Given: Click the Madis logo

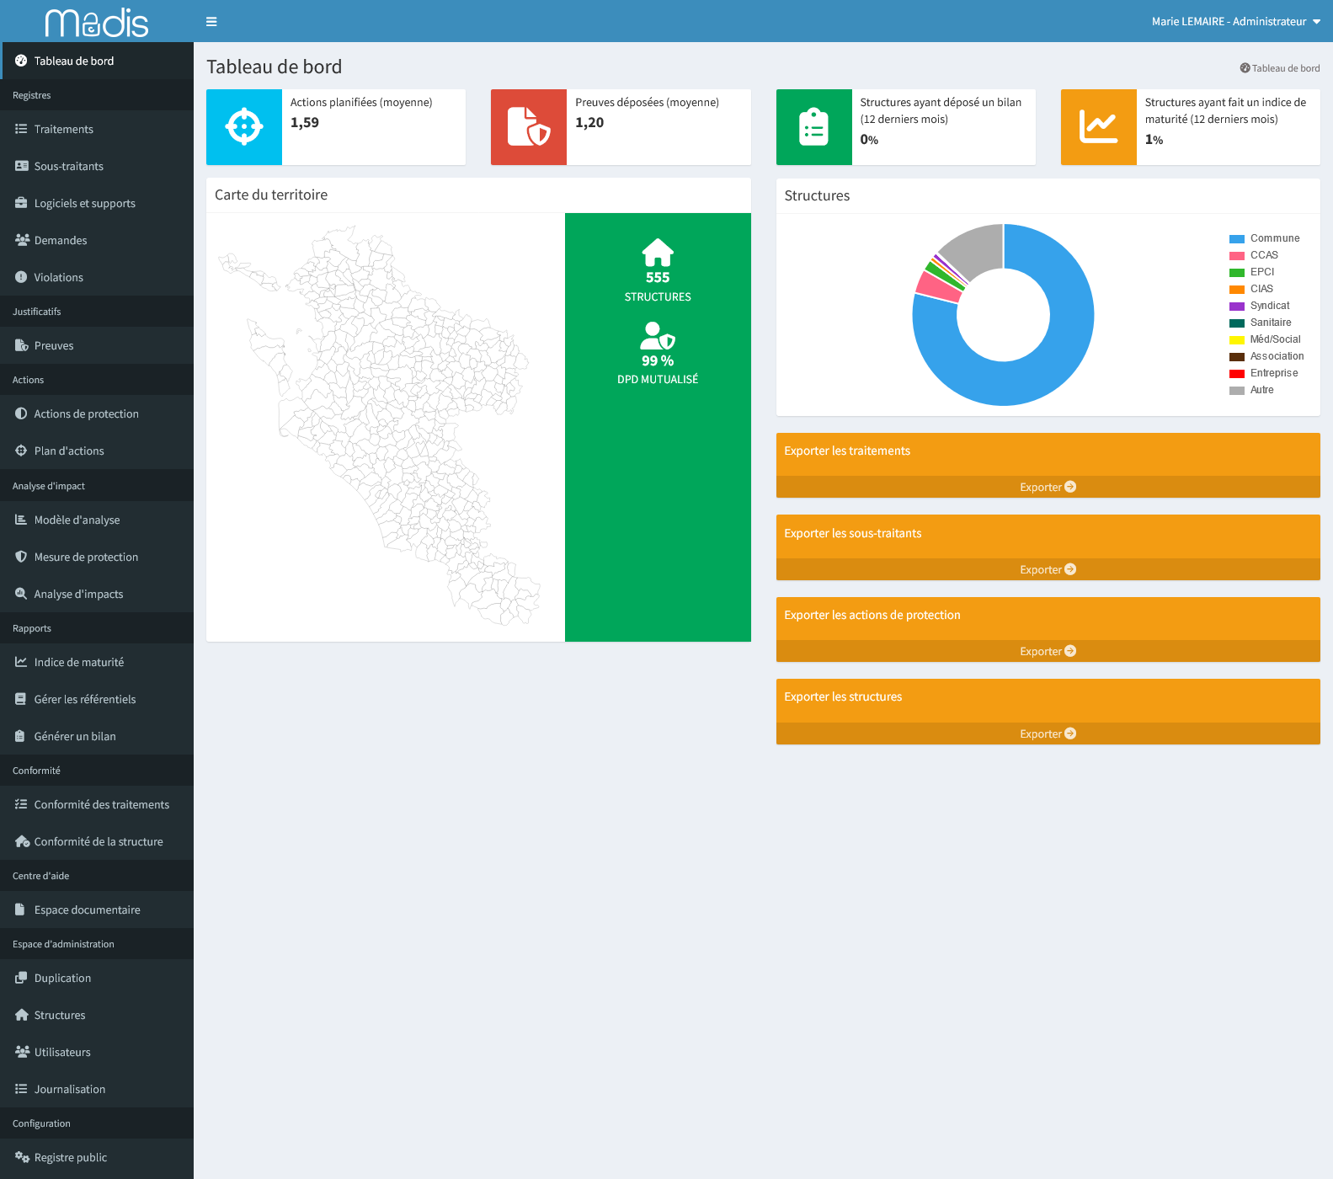Looking at the screenshot, I should pyautogui.click(x=97, y=22).
